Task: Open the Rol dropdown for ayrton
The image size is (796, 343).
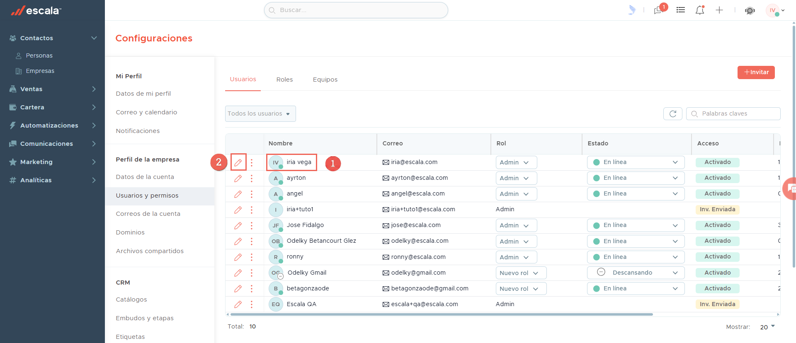Action: 516,178
